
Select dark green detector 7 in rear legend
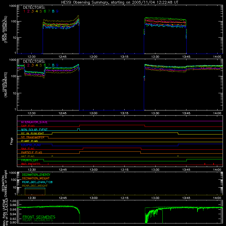(x=49, y=65)
